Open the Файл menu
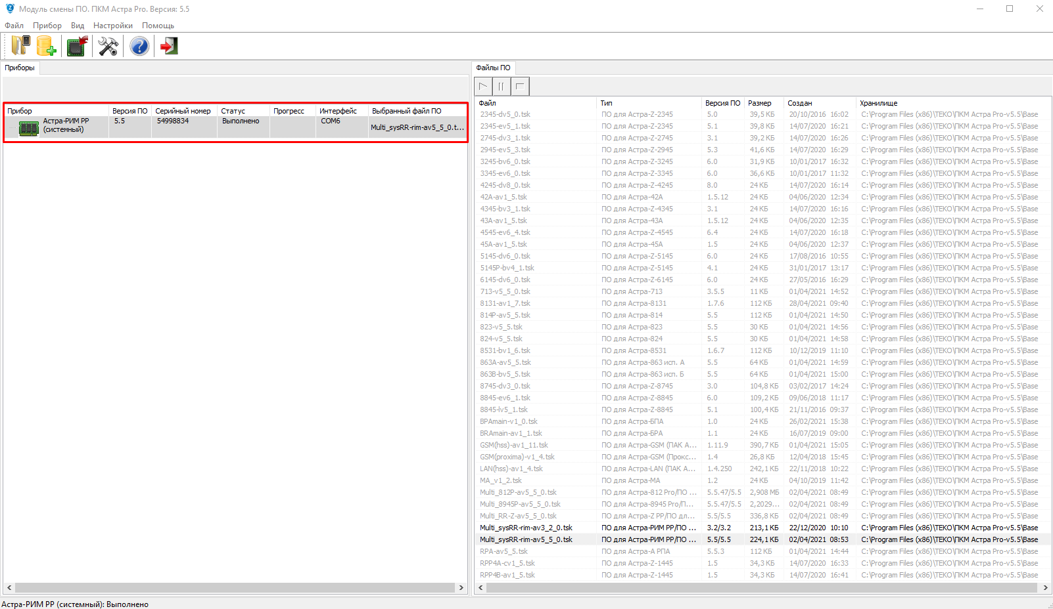Image resolution: width=1053 pixels, height=609 pixels. [x=14, y=26]
